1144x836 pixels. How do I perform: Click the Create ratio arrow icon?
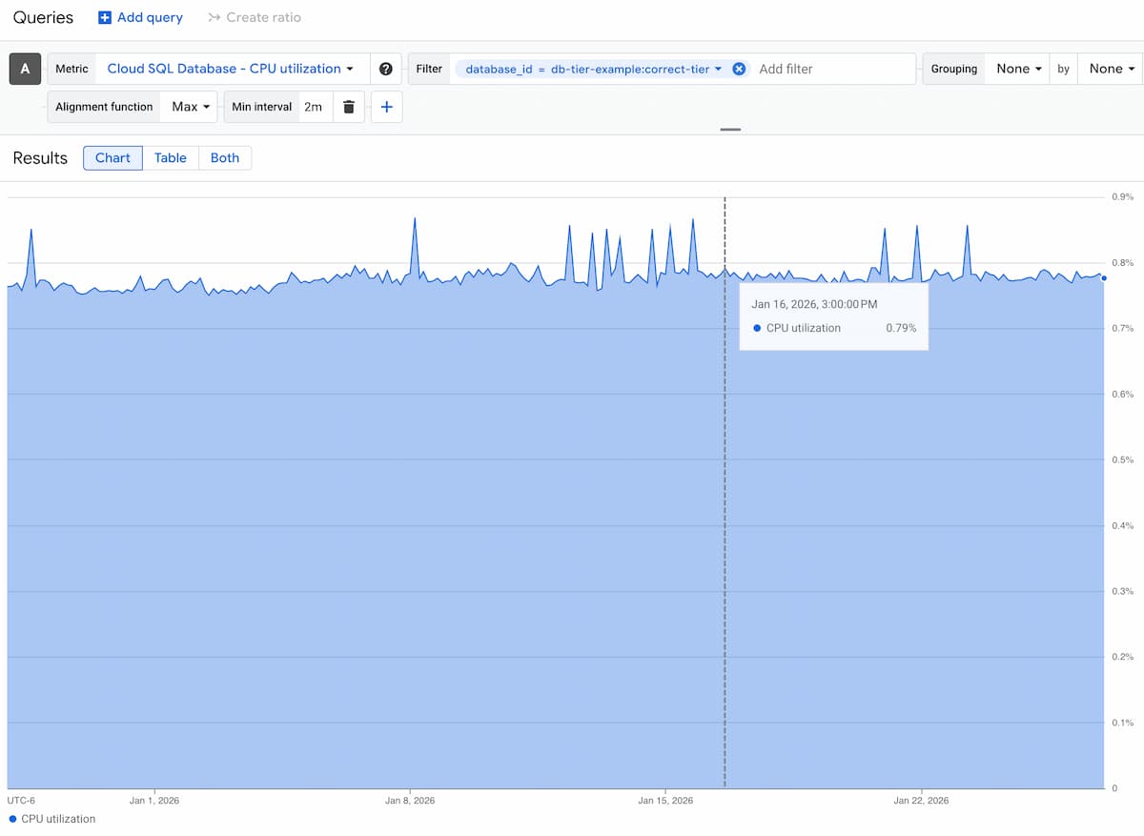coord(214,17)
